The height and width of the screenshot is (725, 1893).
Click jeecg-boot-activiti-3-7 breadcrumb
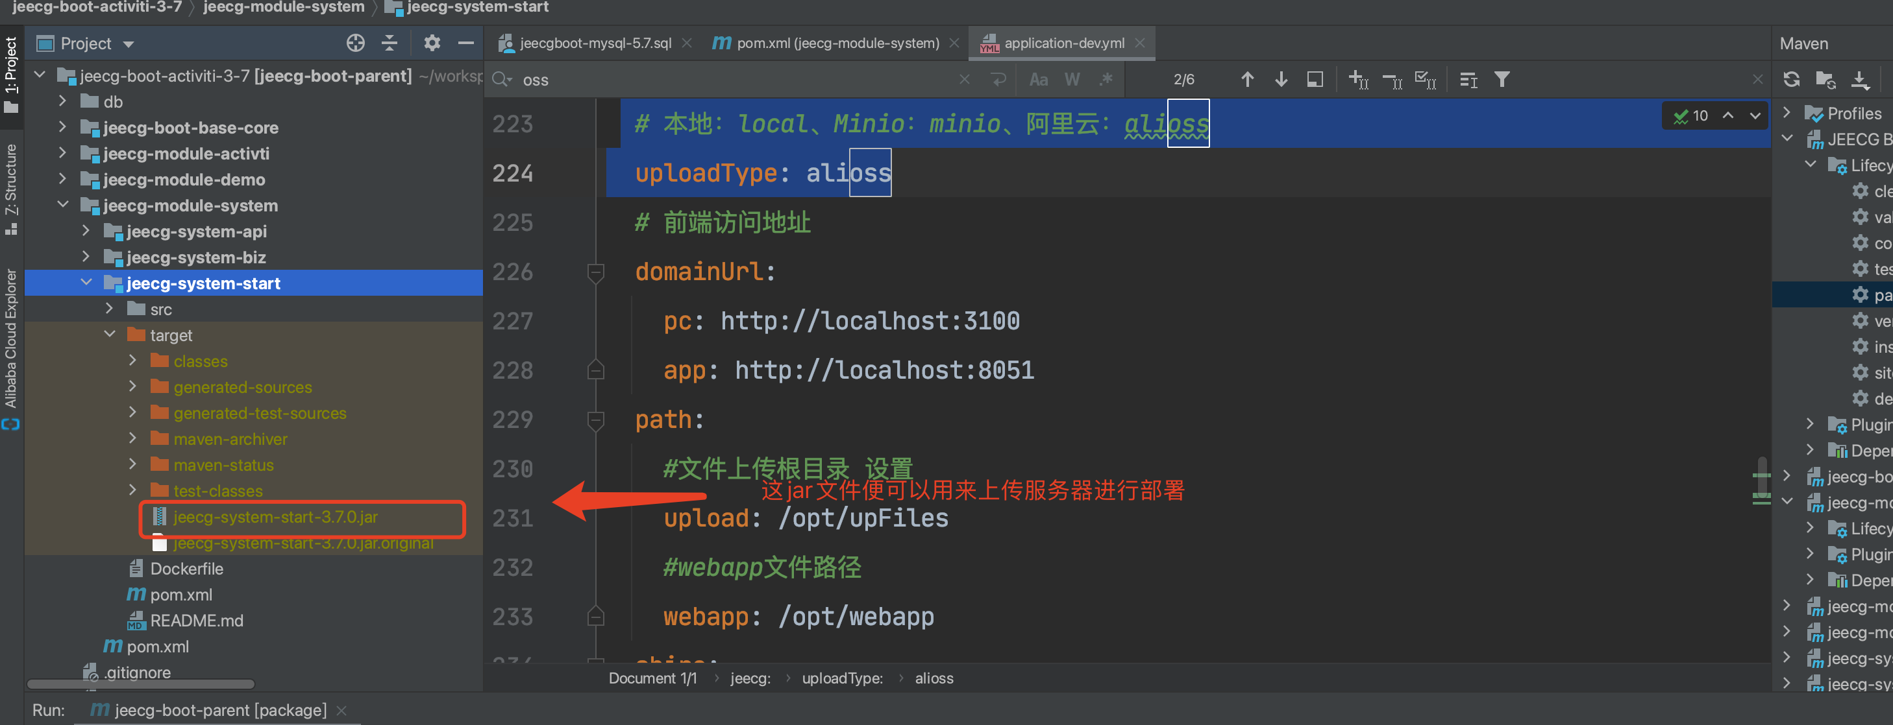pos(97,7)
